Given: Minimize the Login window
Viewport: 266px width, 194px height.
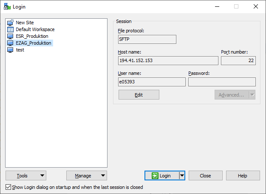Looking at the screenshot, I should pos(217,7).
